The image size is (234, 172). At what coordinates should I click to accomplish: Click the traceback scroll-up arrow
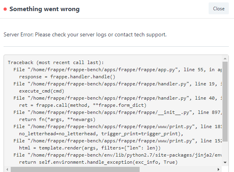point(225,59)
